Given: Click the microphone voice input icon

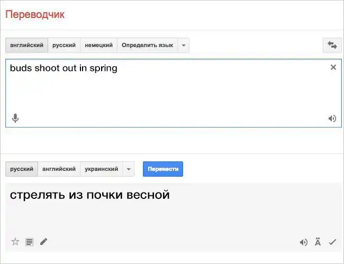Looking at the screenshot, I should point(15,118).
